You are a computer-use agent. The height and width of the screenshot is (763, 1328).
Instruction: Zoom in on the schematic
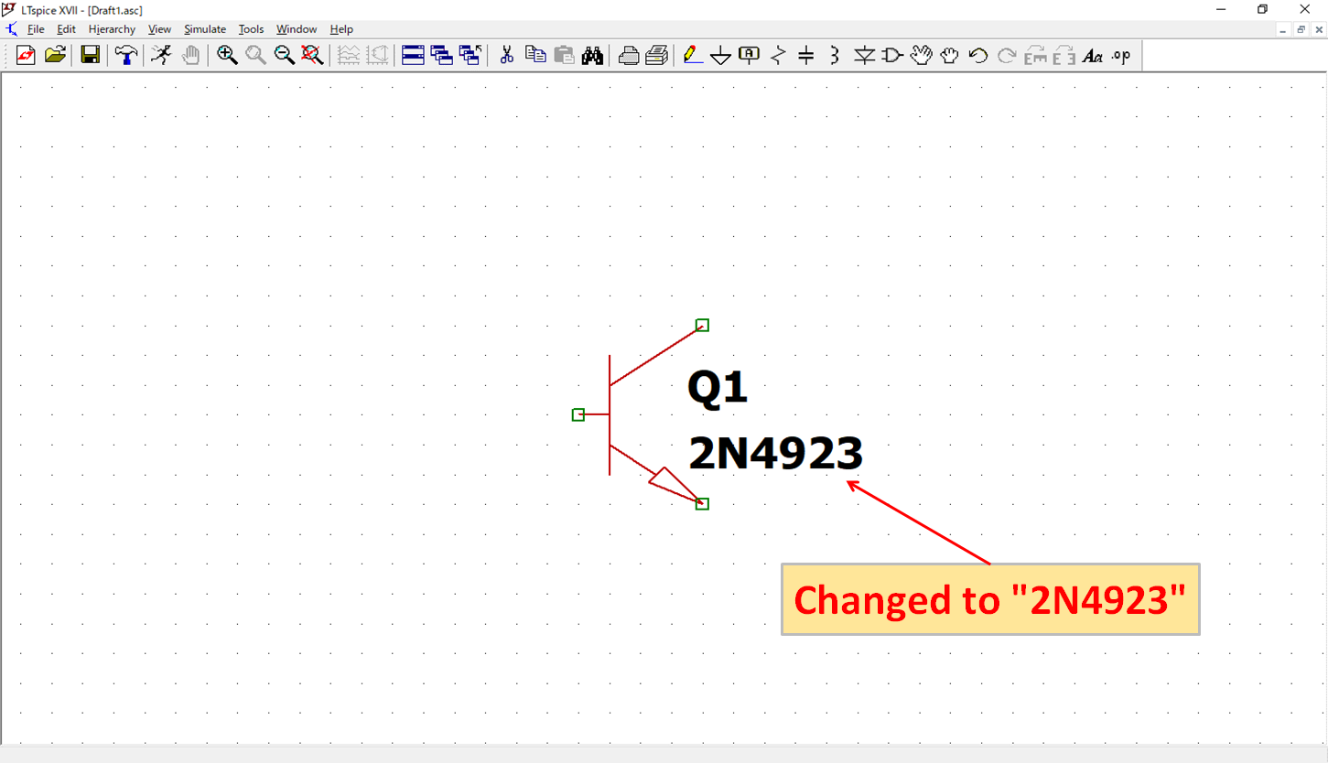226,55
